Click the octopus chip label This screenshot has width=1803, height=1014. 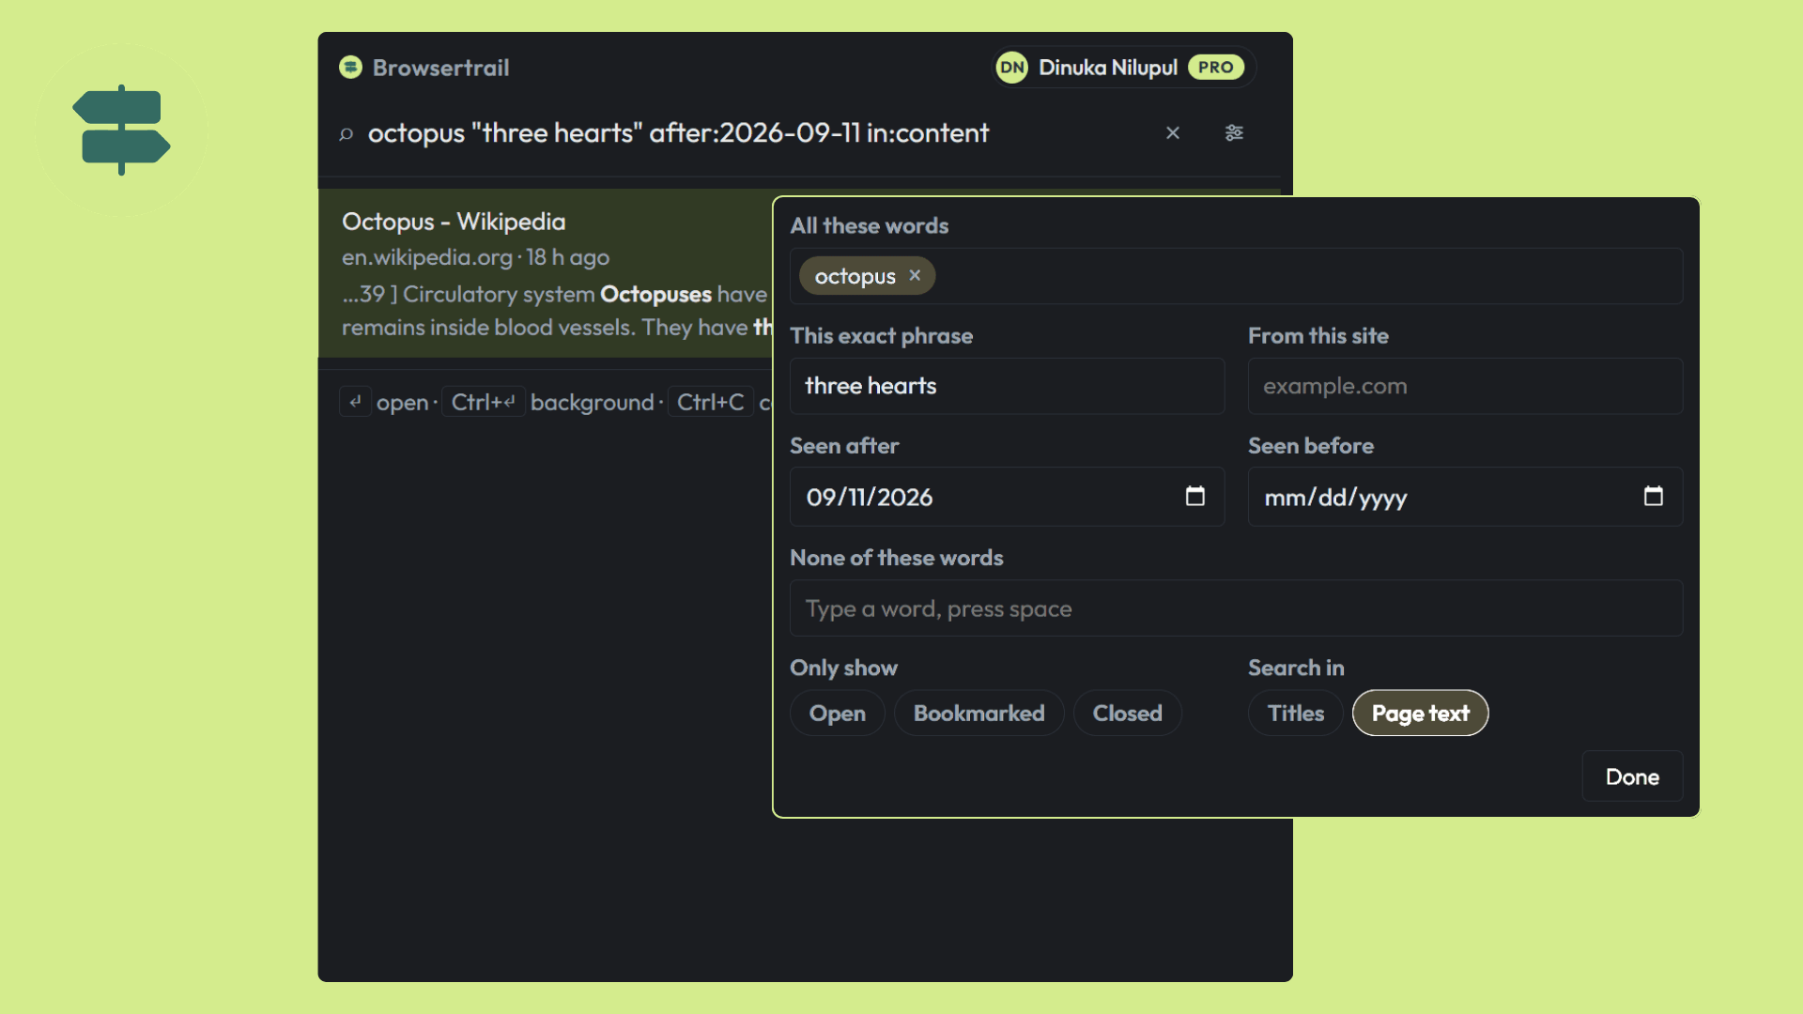(x=855, y=276)
